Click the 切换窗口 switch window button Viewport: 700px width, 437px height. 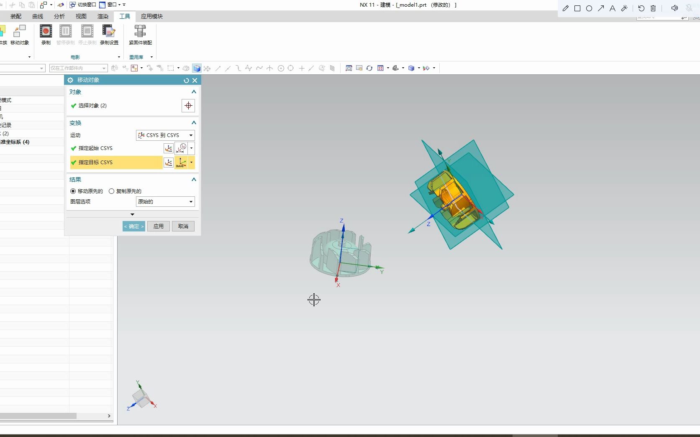[x=83, y=5]
